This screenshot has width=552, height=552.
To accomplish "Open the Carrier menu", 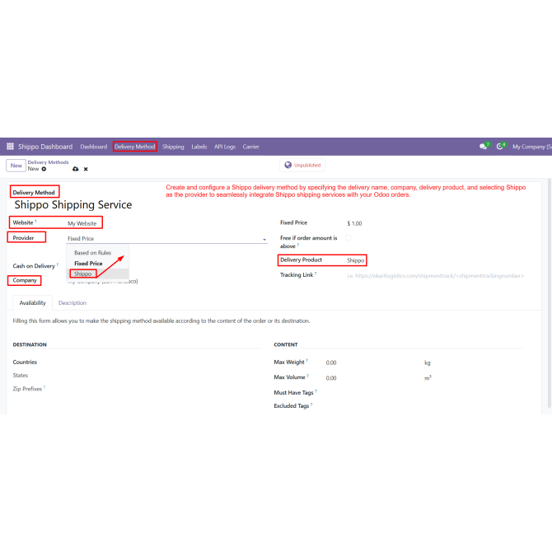I will coord(250,147).
